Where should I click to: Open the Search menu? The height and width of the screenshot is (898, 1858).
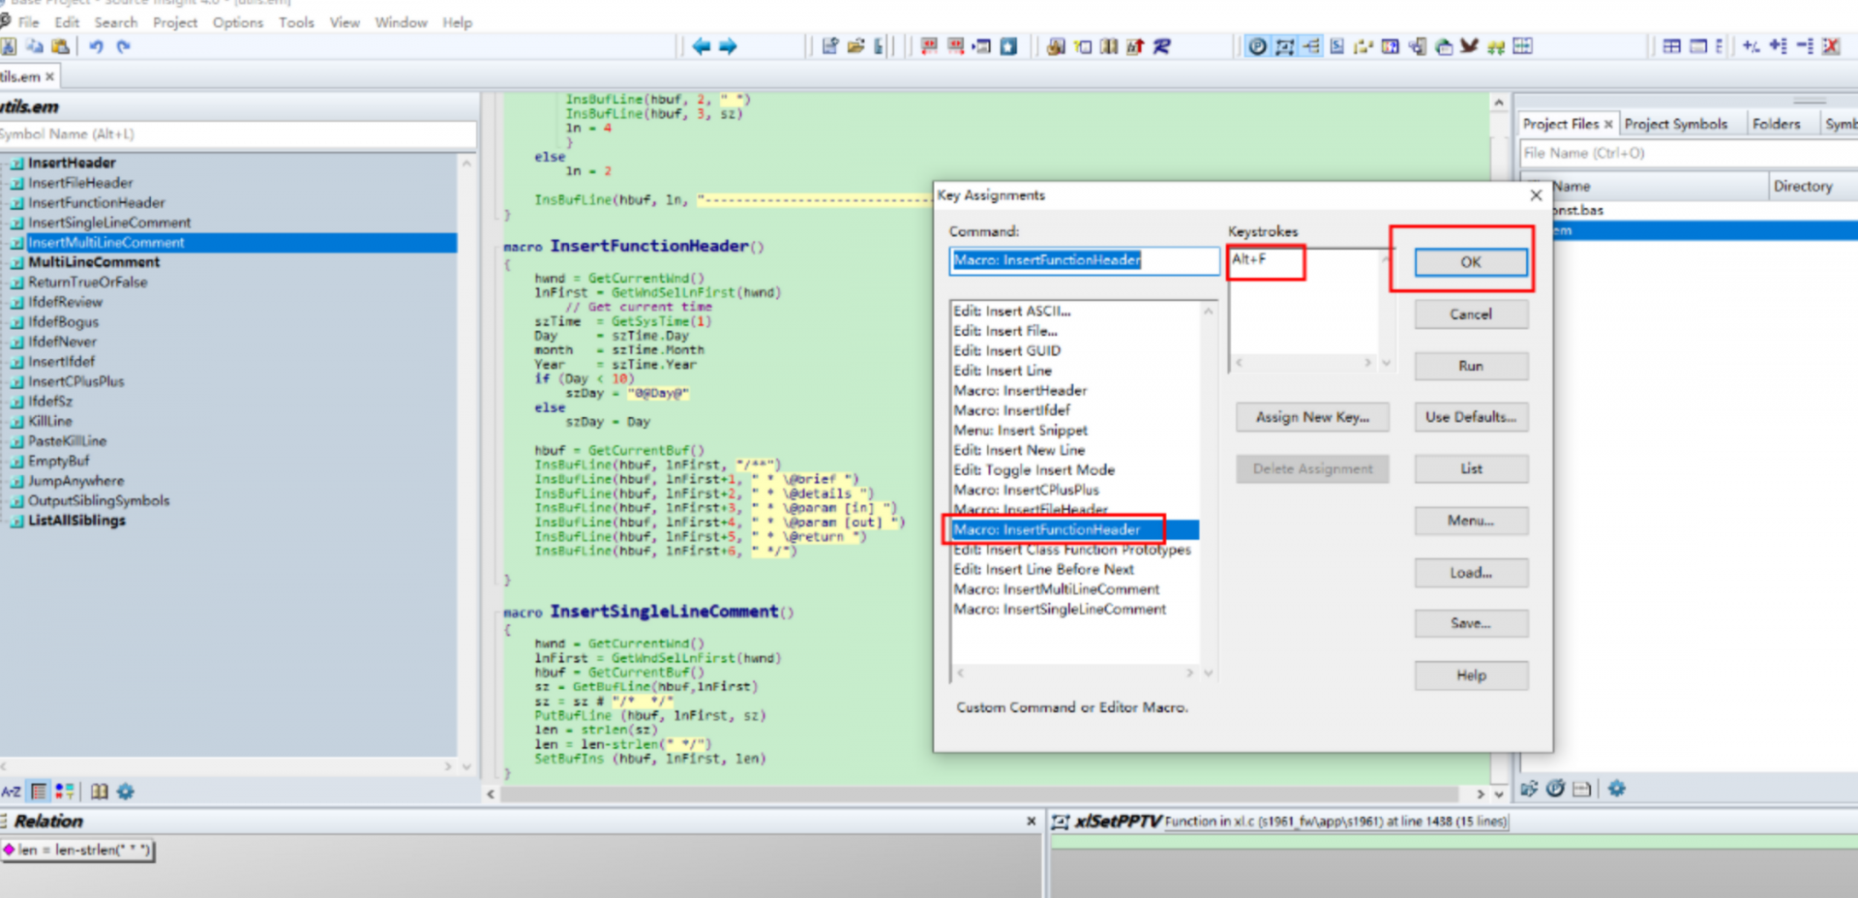pos(116,22)
